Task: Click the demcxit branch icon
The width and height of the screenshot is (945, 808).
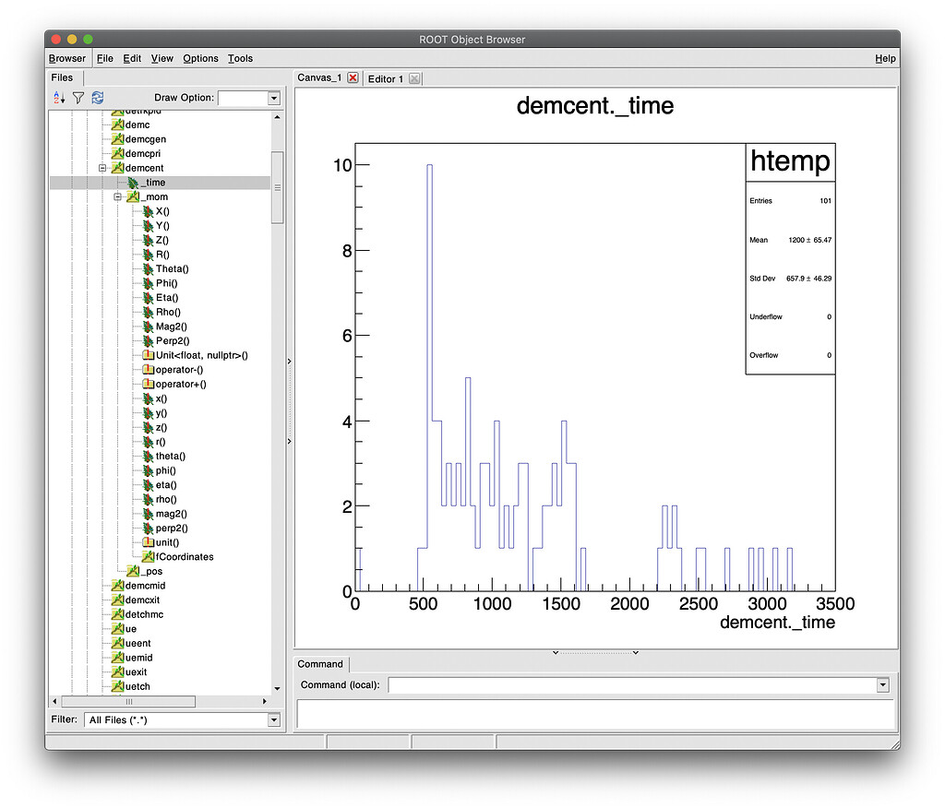Action: pyautogui.click(x=118, y=600)
